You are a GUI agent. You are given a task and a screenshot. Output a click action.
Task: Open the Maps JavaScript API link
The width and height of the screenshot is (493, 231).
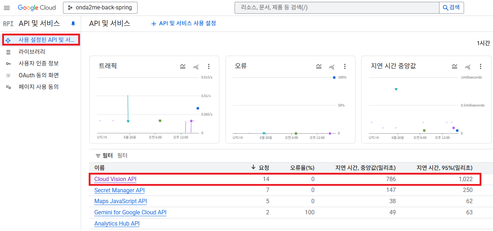click(121, 201)
